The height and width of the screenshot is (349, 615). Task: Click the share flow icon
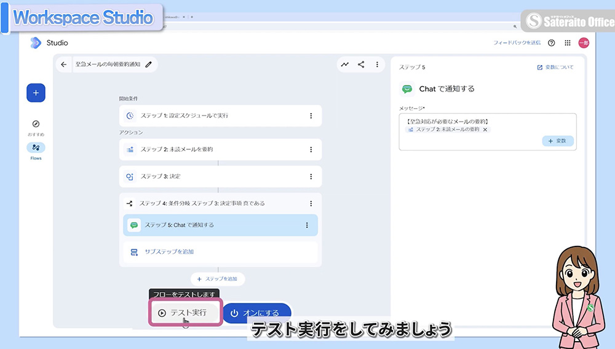[361, 65]
